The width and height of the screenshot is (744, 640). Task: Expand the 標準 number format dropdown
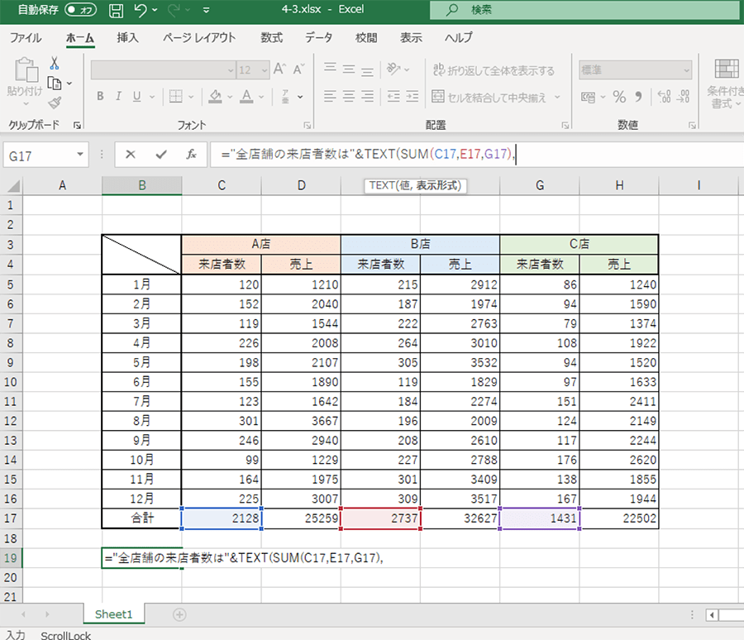click(x=685, y=71)
